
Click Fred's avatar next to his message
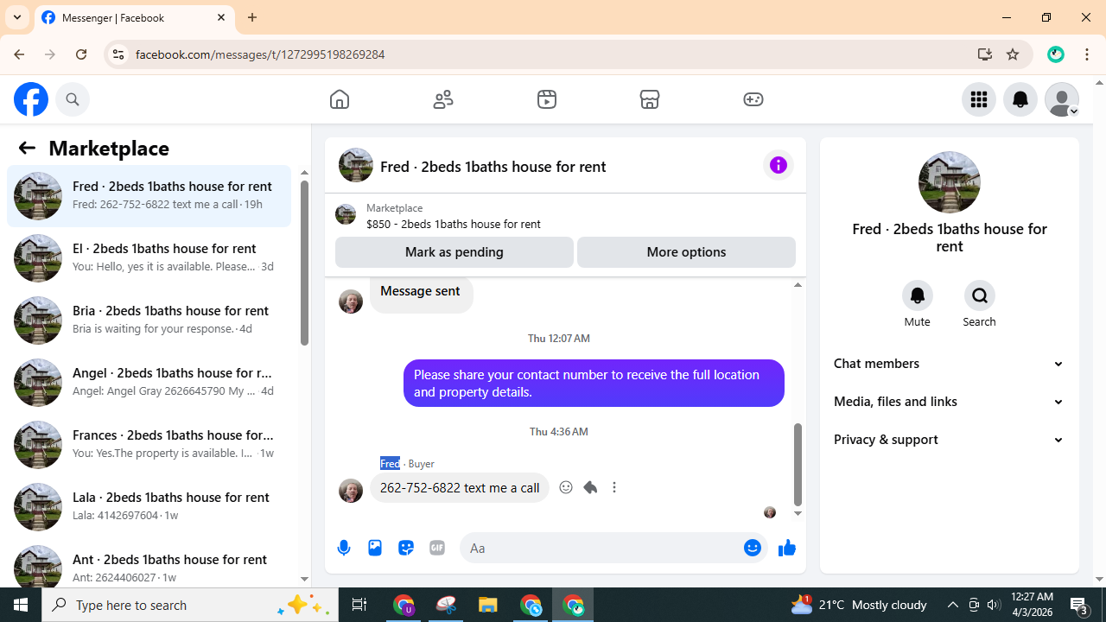coord(351,491)
